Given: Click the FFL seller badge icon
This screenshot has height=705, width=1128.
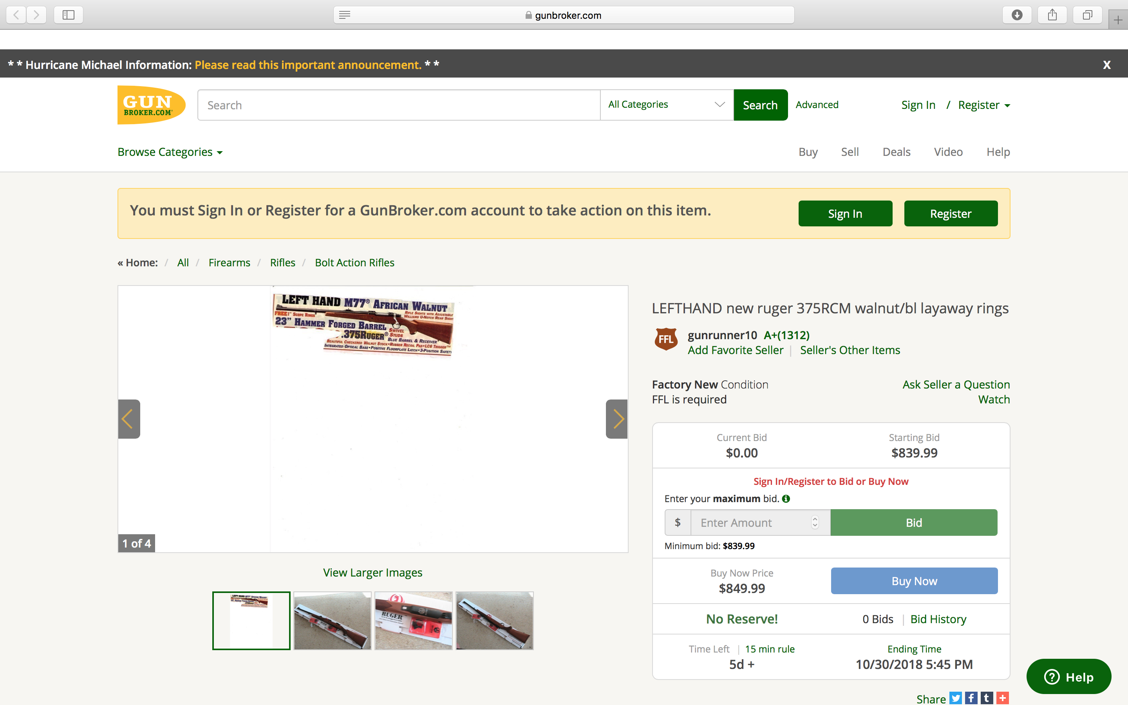Looking at the screenshot, I should click(x=666, y=339).
